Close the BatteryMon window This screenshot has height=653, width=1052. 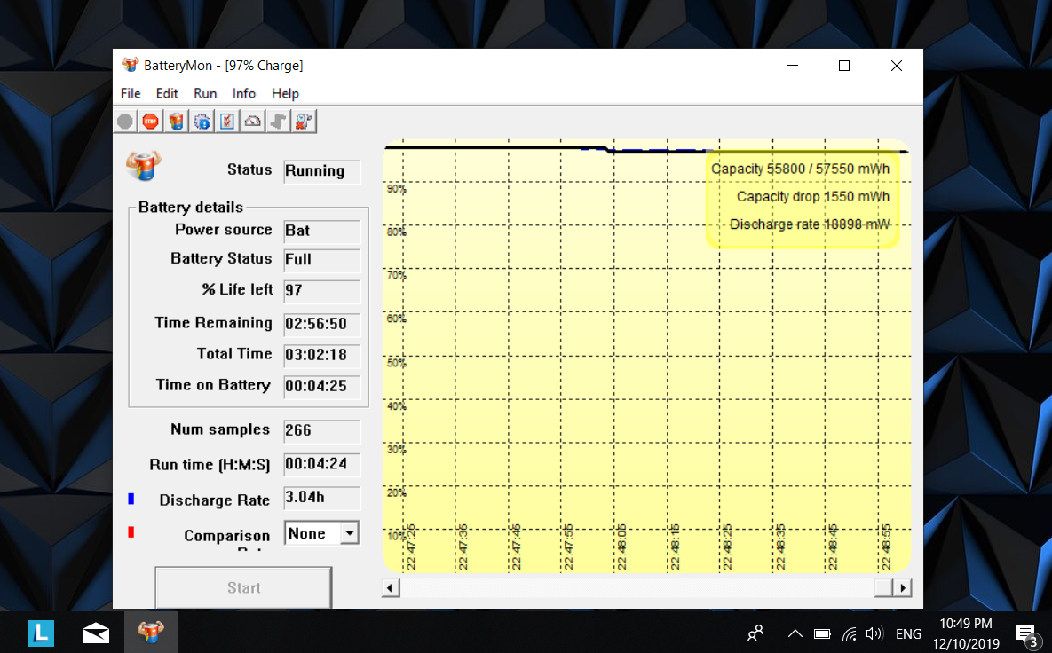pos(897,65)
